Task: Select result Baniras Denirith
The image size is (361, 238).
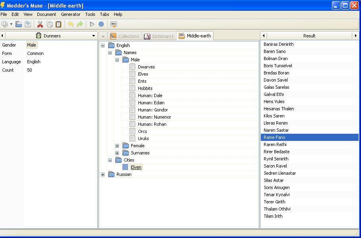Action: click(310, 44)
